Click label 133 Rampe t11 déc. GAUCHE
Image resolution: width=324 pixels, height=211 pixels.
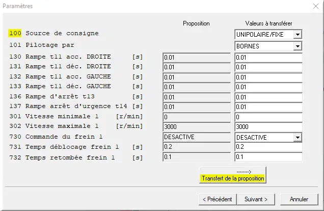60,86
